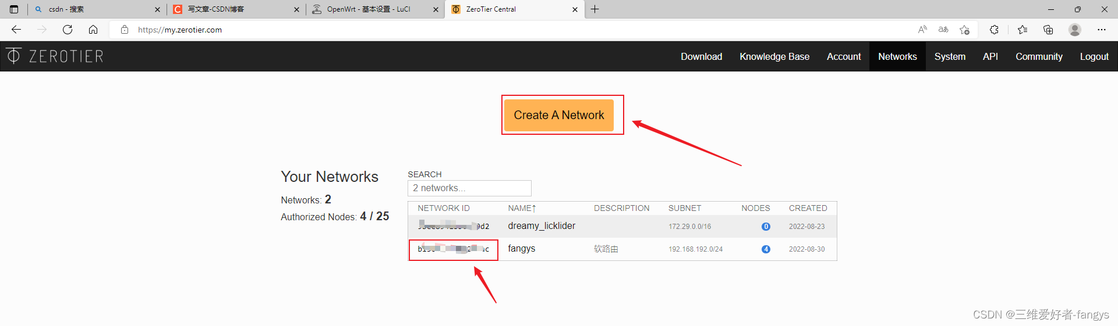Sort by the NETWORK ID column header
The image size is (1118, 326).
coord(444,208)
